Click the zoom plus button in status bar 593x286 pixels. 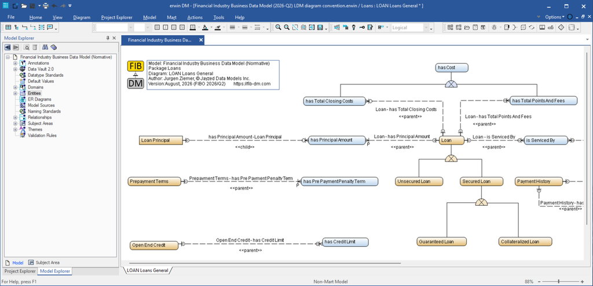point(582,281)
